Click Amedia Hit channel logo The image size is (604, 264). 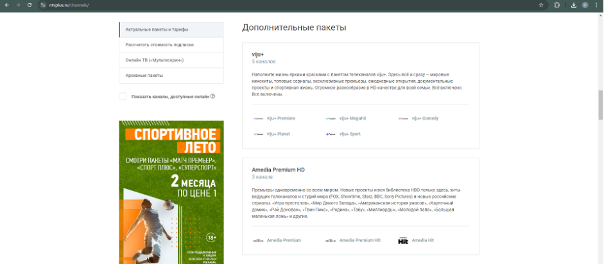pyautogui.click(x=403, y=240)
